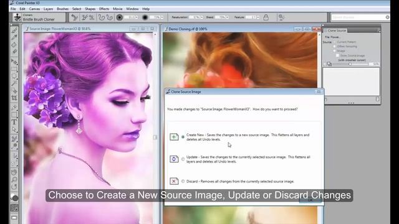Check the Show Source Image checkbox
The height and width of the screenshot is (224, 399).
337,55
